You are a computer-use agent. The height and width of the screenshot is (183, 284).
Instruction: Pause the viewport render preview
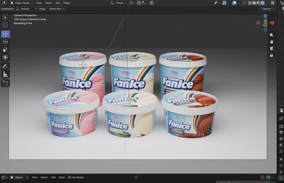coord(272,3)
